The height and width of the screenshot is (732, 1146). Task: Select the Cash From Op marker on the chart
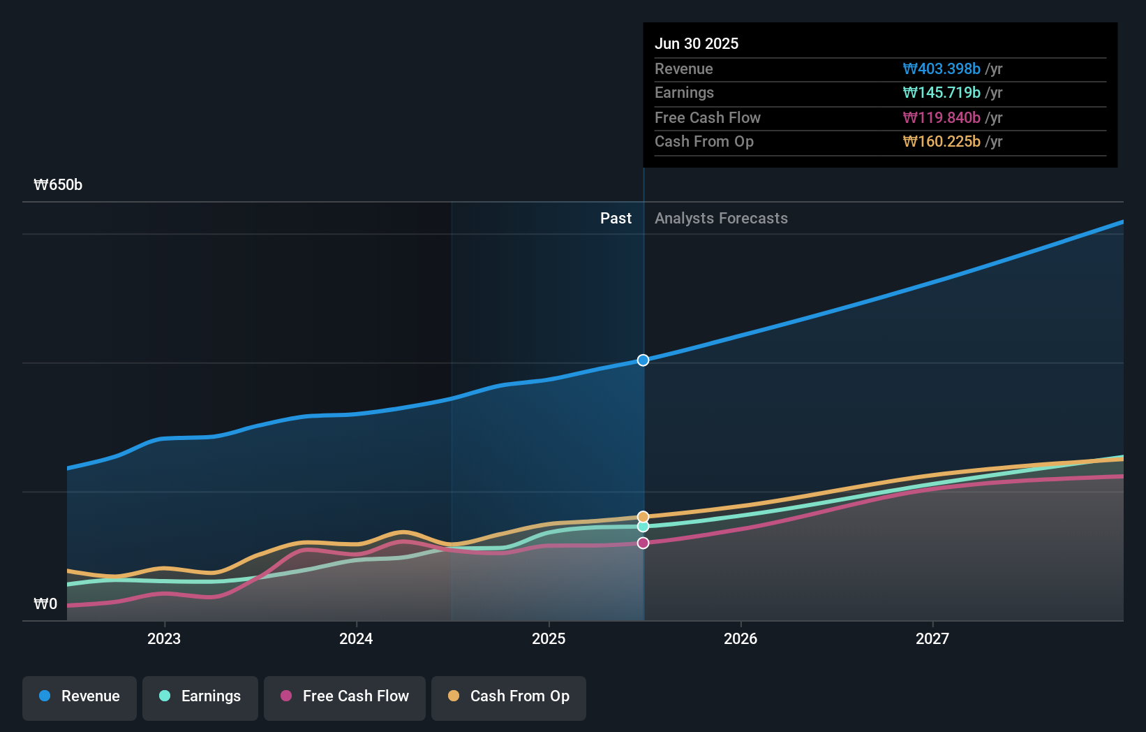[x=642, y=516]
